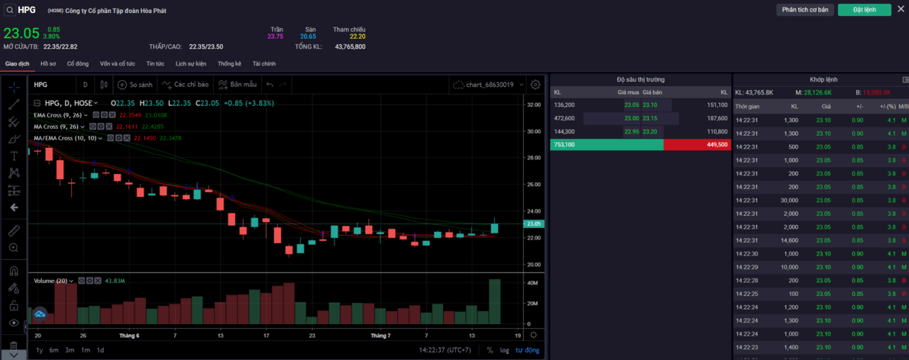Toggle stay in drawing mode pencil-lock
Viewport: 909px width, 360px height.
tap(14, 288)
